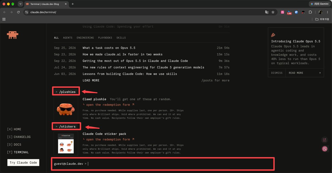Focus the guest@claude.dev terminal prompt input
Image resolution: width=332 pixels, height=173 pixels.
(x=163, y=164)
